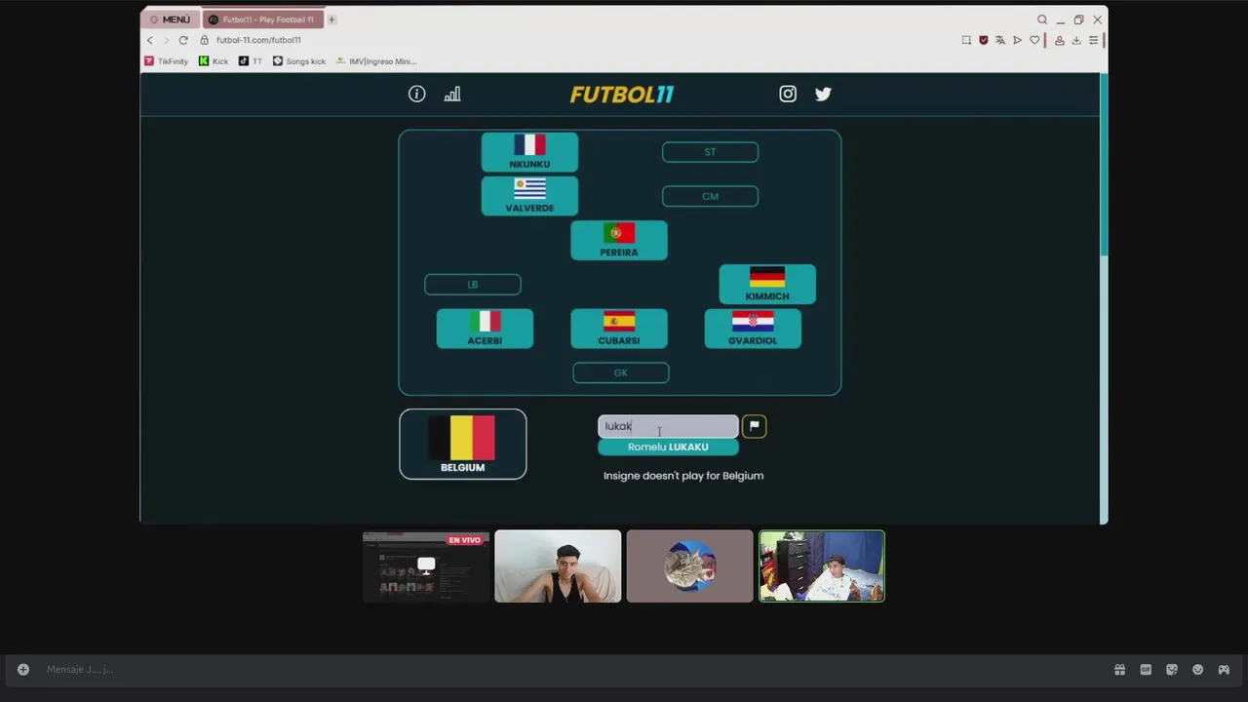
Task: Open the game controller activities icon
Action: [x=1224, y=669]
